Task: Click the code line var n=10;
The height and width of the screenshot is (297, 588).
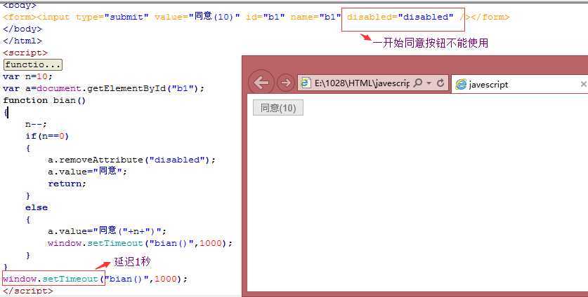Action: click(x=28, y=76)
